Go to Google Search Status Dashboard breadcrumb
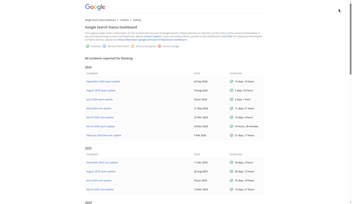The image size is (352, 204). pos(100,20)
